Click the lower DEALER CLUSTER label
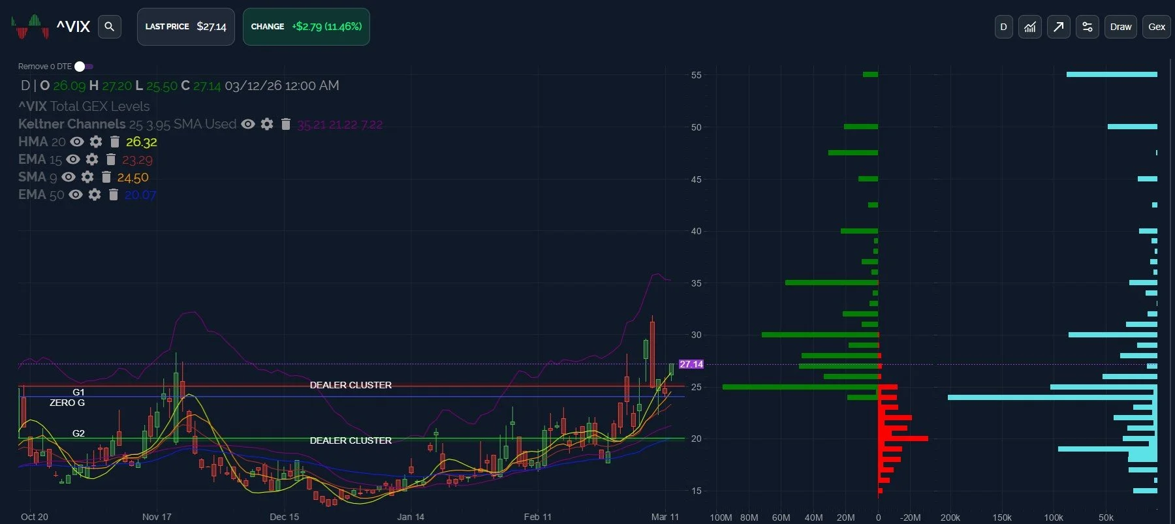1175x524 pixels. (x=351, y=440)
